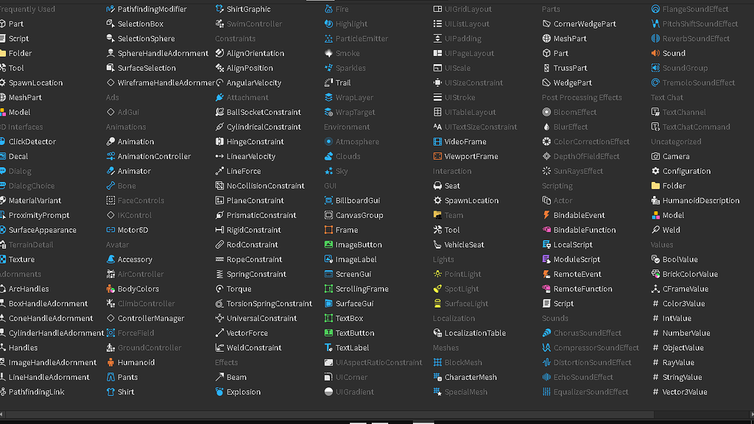Screen dimensions: 754x424
Task: Select the Humanoid icon
Action: (112, 362)
